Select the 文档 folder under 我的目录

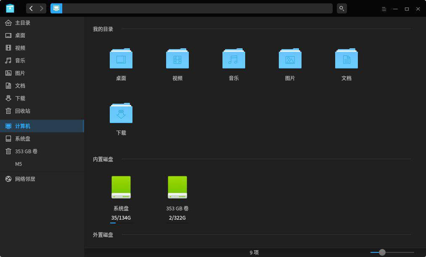pos(347,65)
